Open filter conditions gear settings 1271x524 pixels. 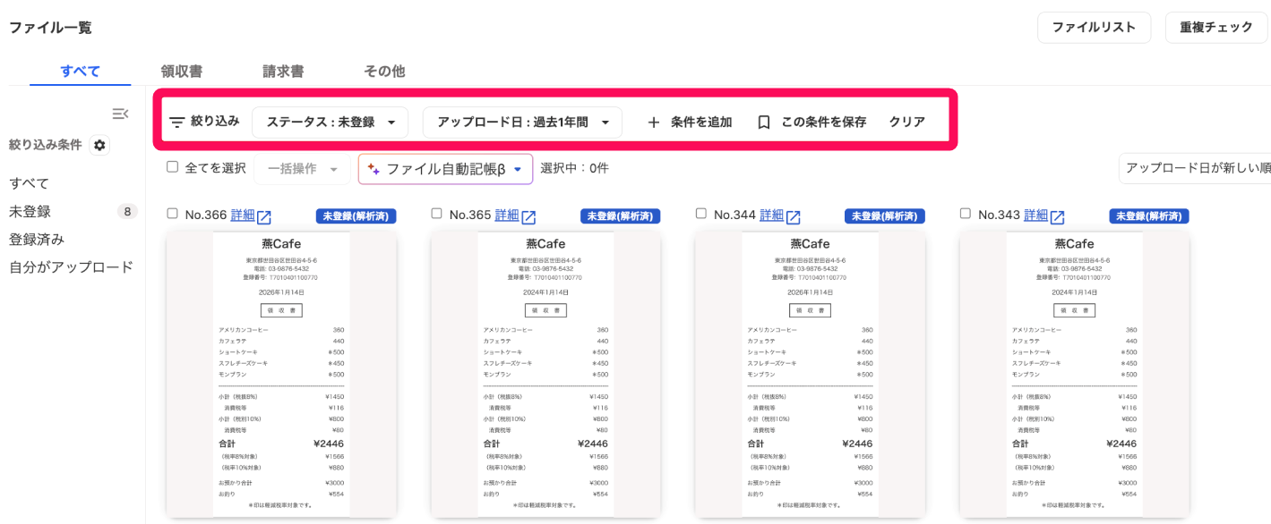click(99, 145)
